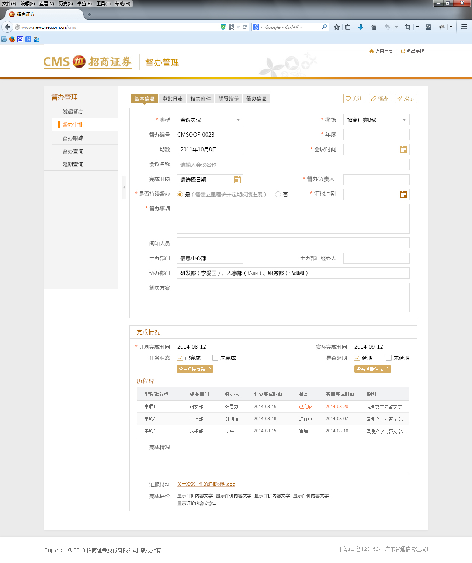Switch to the 相关附件 tab
472x563 pixels.
200,99
